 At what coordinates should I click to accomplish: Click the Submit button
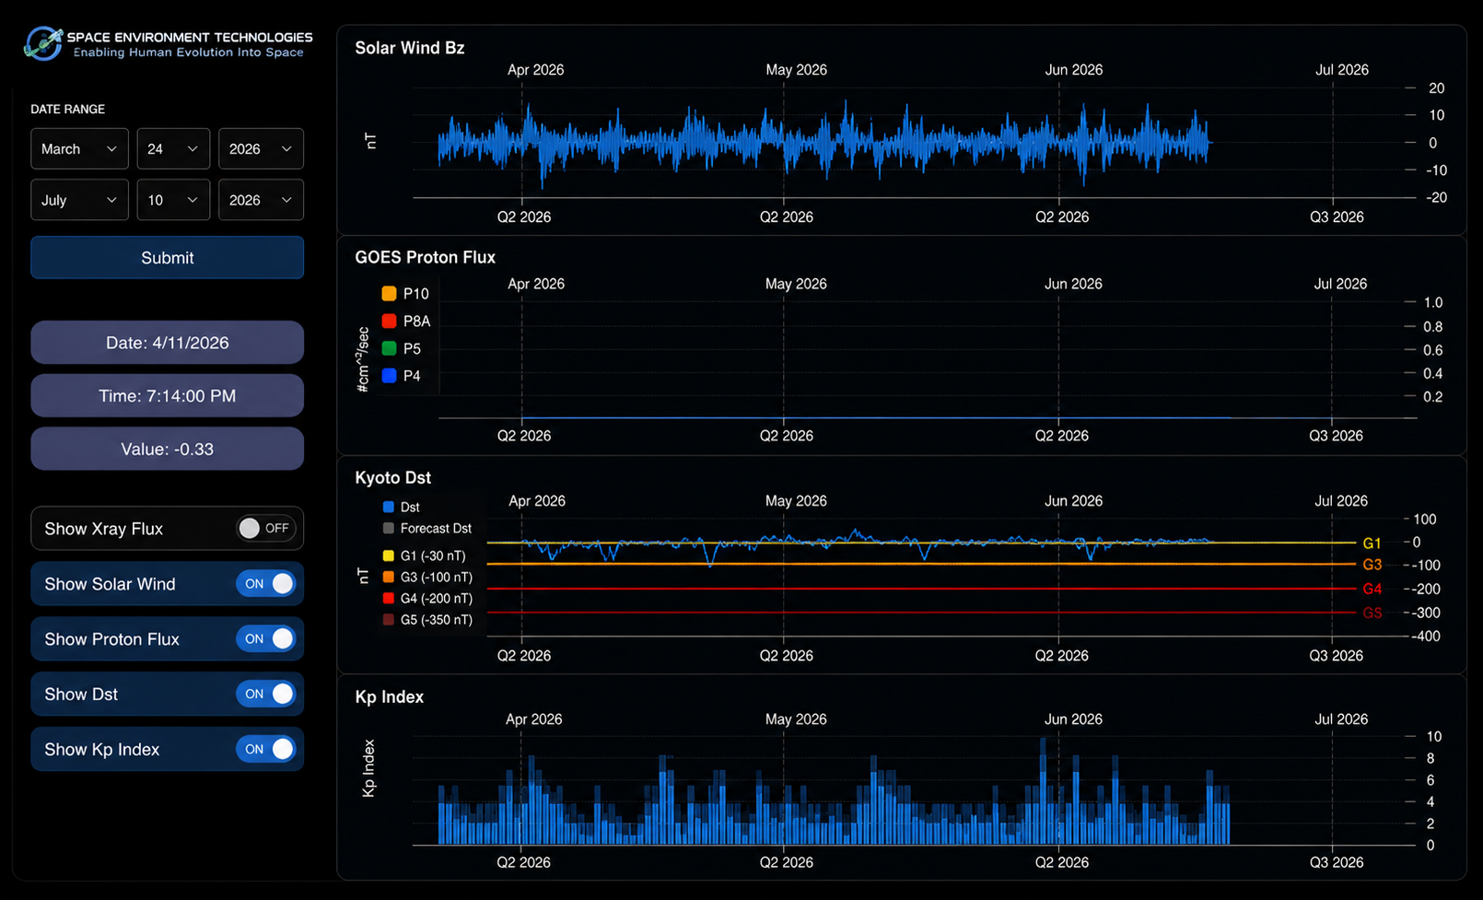[167, 258]
